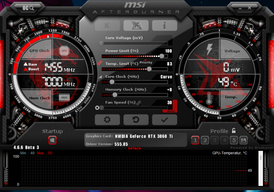Click the graphics card name RTX 3060 Ti
This screenshot has height=192, width=274.
click(x=144, y=136)
